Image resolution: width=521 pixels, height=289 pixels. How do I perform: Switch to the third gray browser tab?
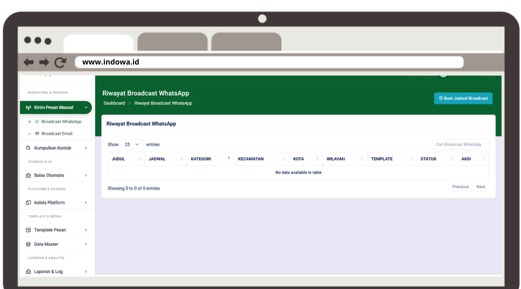point(246,42)
